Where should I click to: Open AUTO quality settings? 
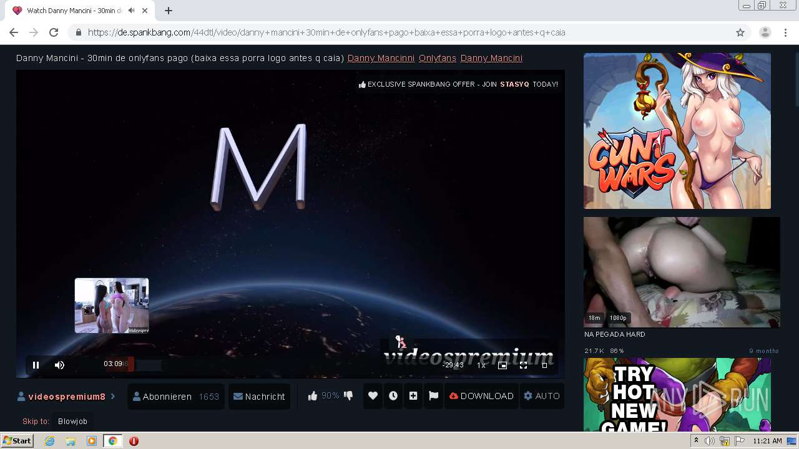pos(542,396)
